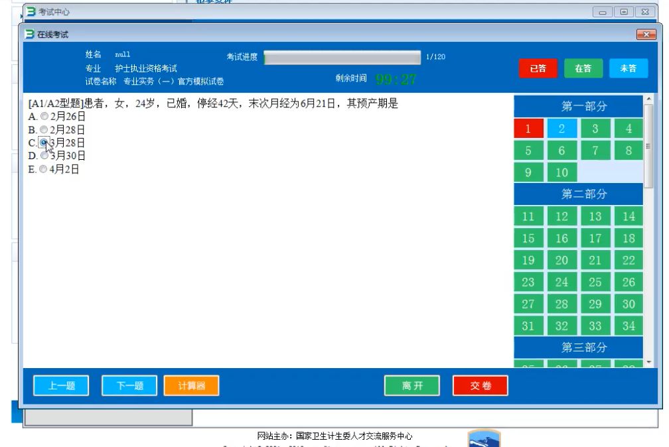Click the 在线考试 window logo icon
669x447 pixels.
(x=29, y=34)
